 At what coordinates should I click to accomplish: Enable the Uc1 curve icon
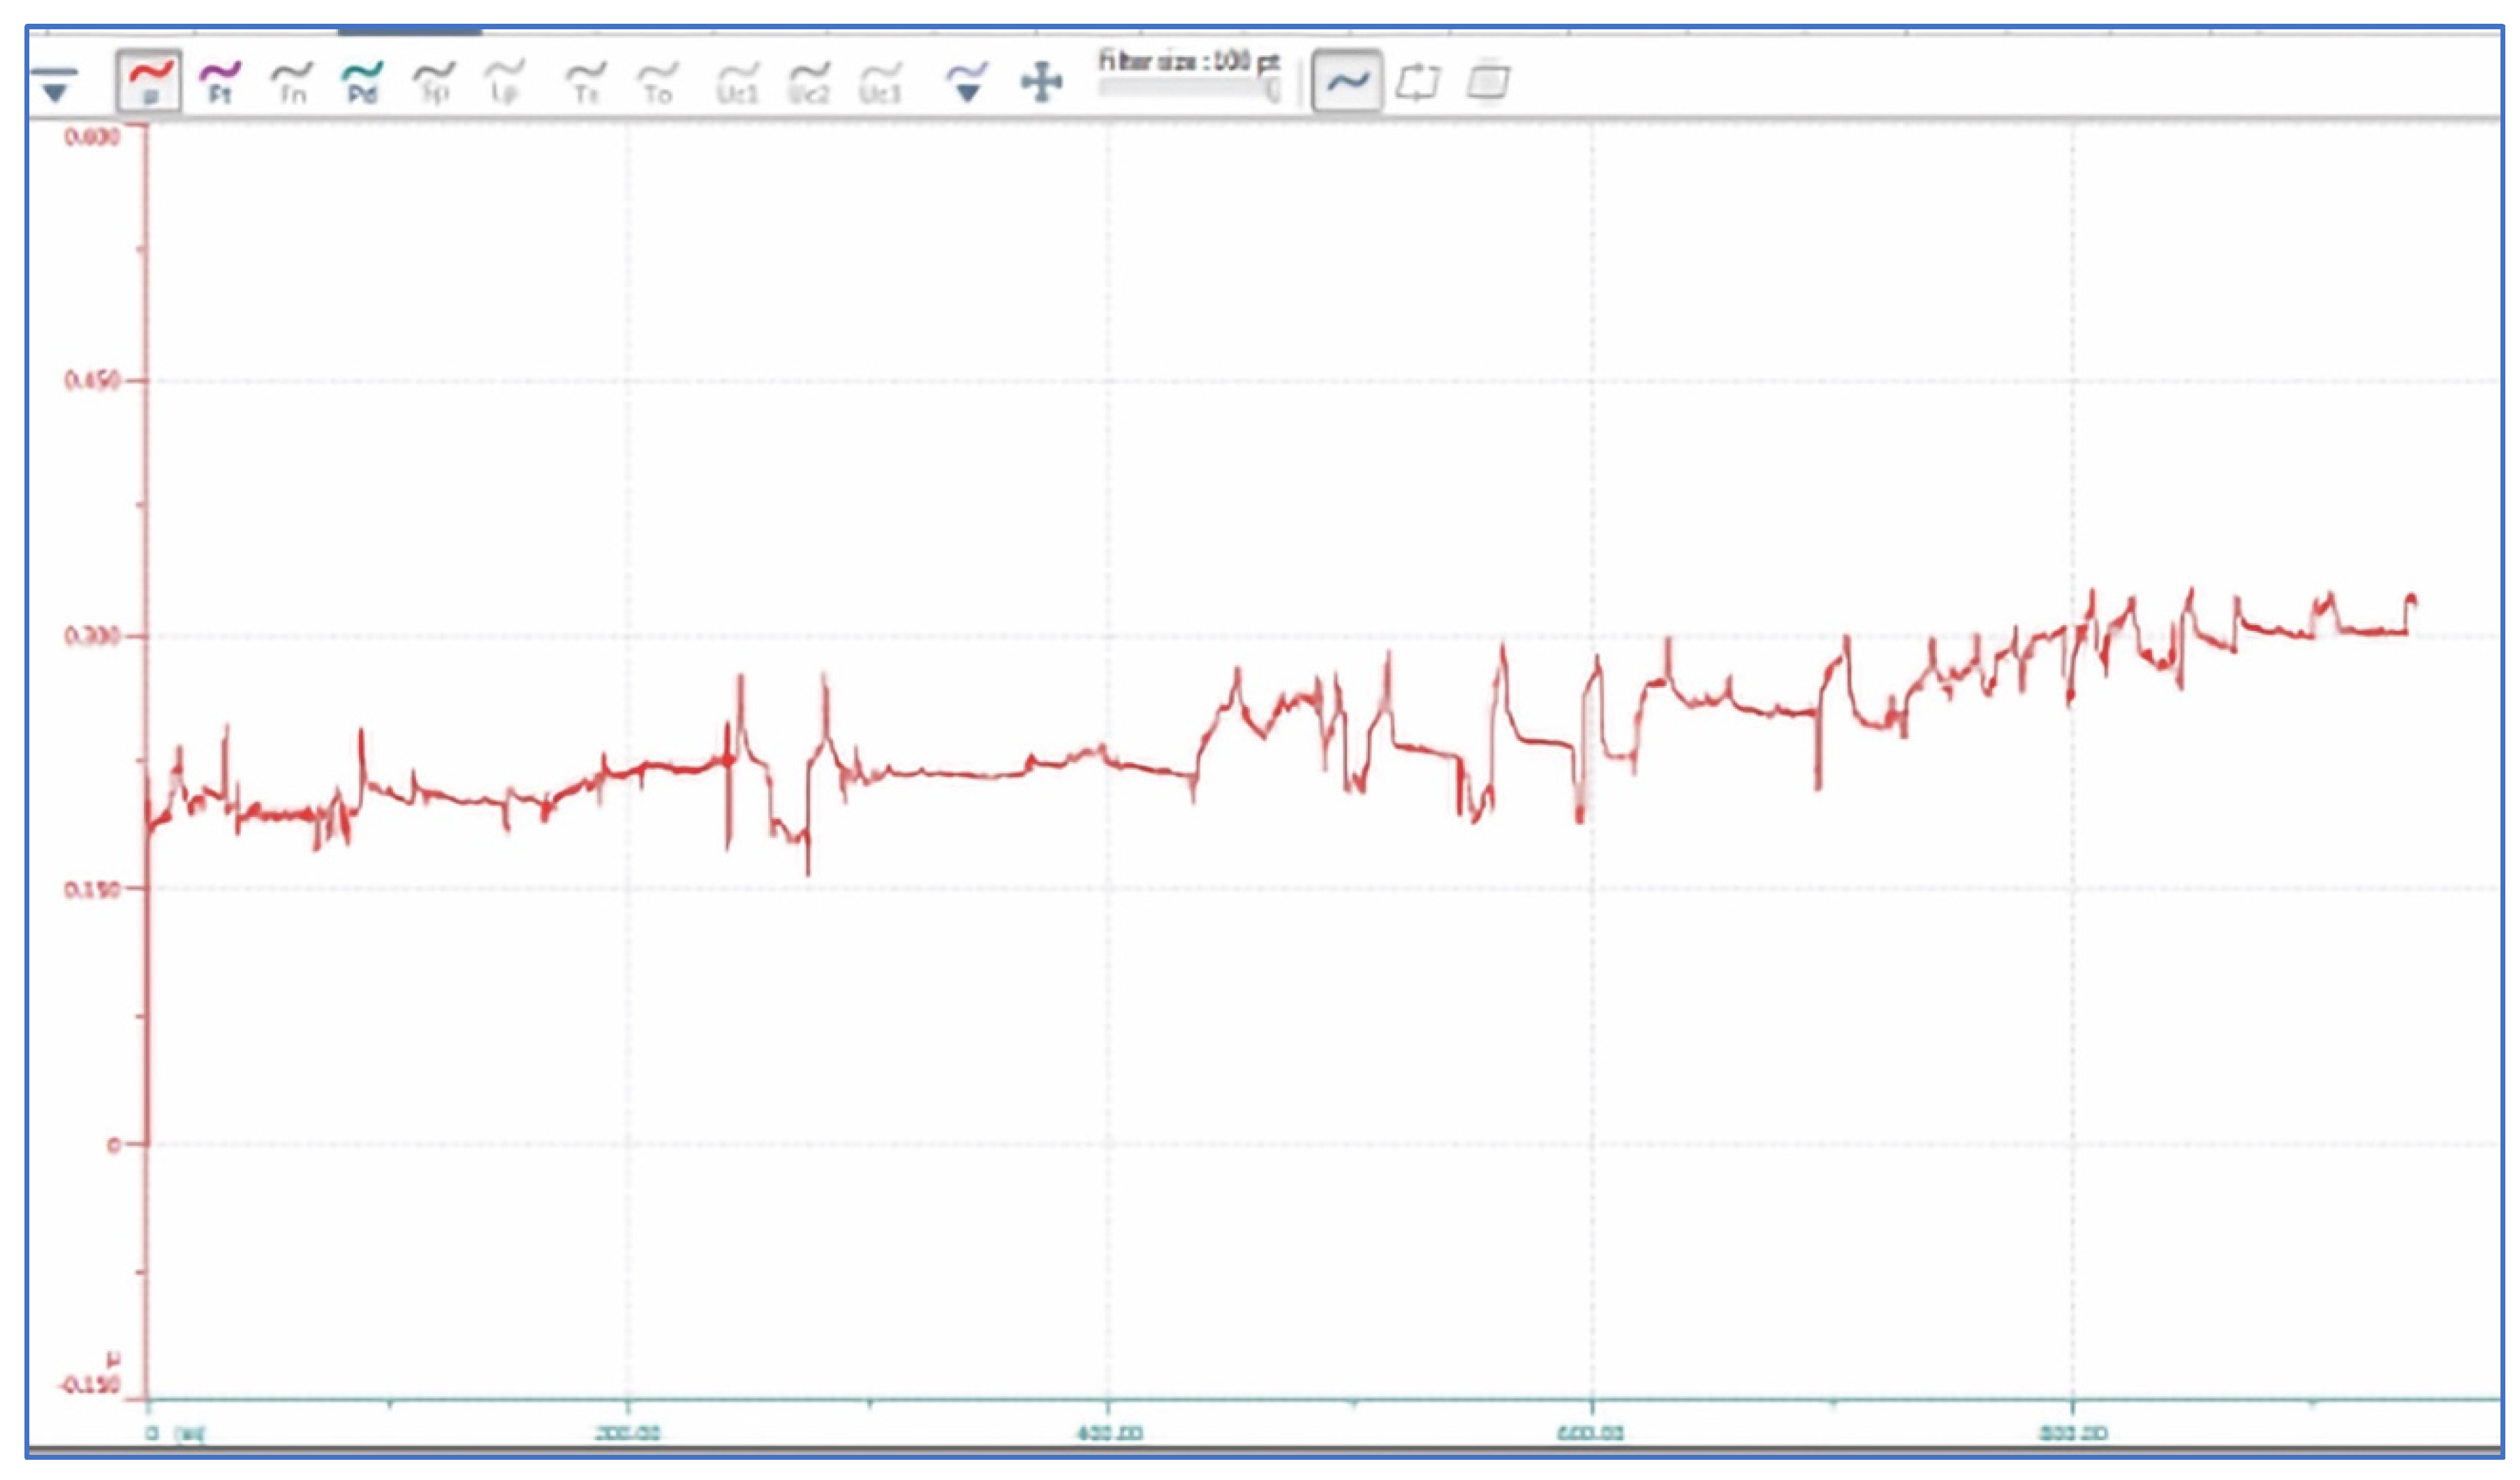(x=738, y=82)
